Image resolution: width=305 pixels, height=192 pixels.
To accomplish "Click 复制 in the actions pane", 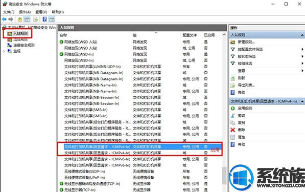I will click(x=241, y=122).
